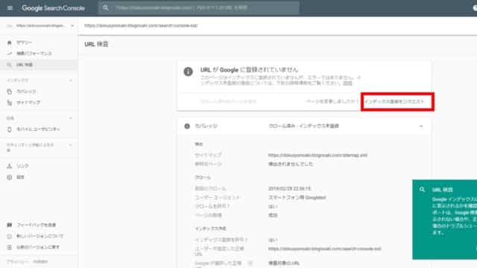Click 以前のバージョンに戻す exit icon
The width and height of the screenshot is (477, 268).
click(x=10, y=247)
